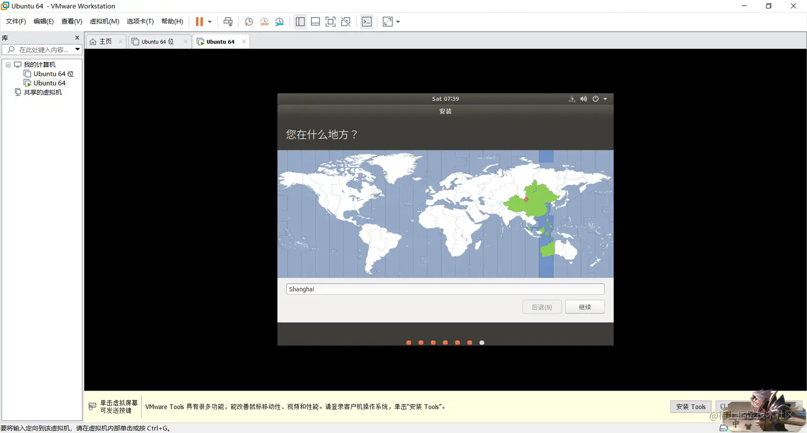The image size is (807, 433).
Task: Toggle the library sidebar view icon
Action: point(300,21)
